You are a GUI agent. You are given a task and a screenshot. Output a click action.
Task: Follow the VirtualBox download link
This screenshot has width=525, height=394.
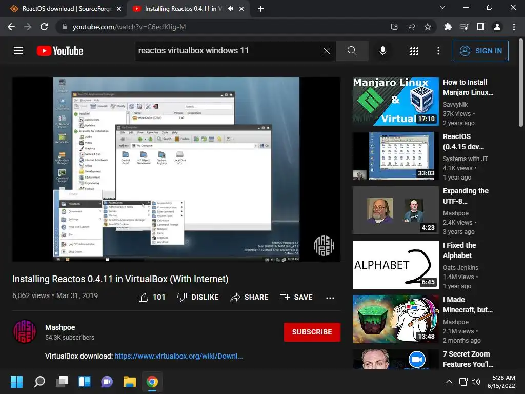179,356
